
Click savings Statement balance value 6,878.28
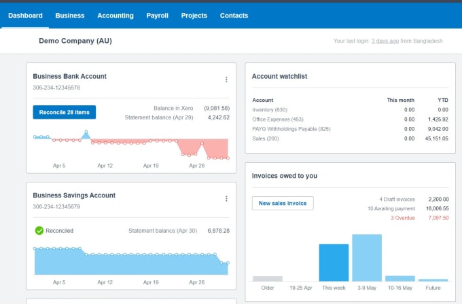[218, 231]
